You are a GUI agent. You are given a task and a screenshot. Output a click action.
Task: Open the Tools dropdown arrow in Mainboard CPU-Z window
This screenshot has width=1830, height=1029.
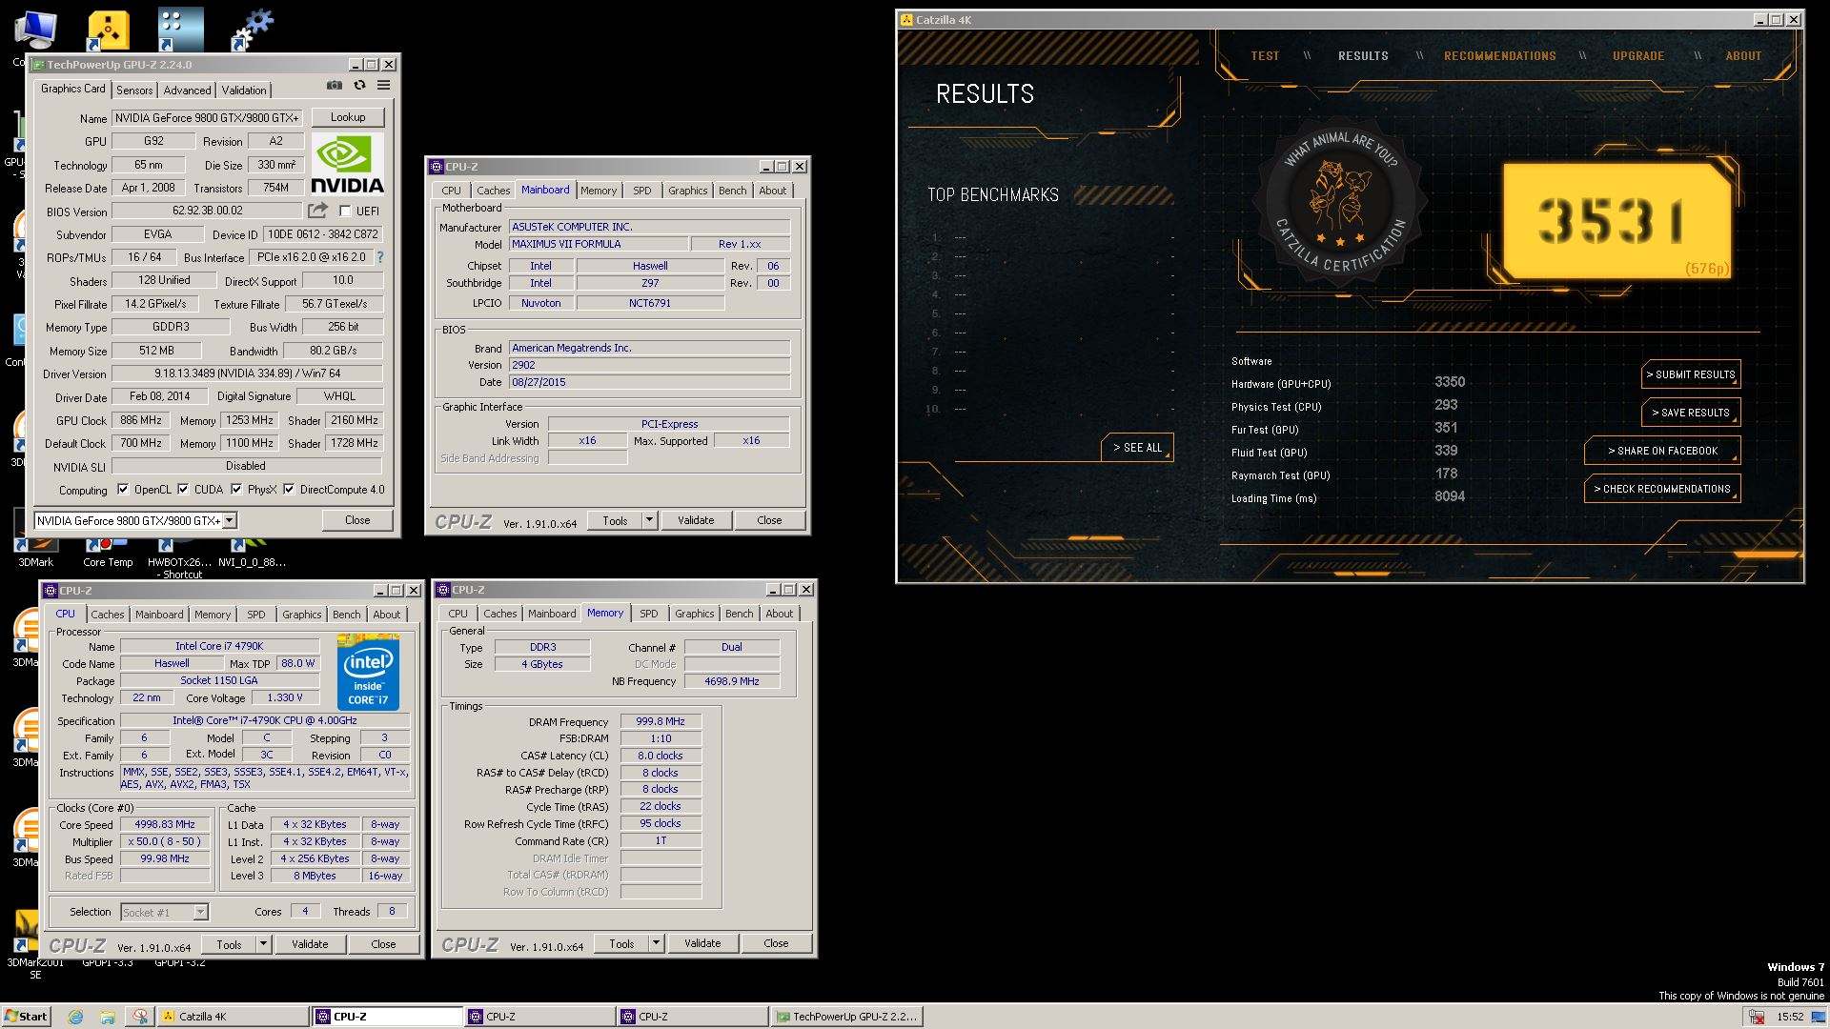(x=649, y=520)
